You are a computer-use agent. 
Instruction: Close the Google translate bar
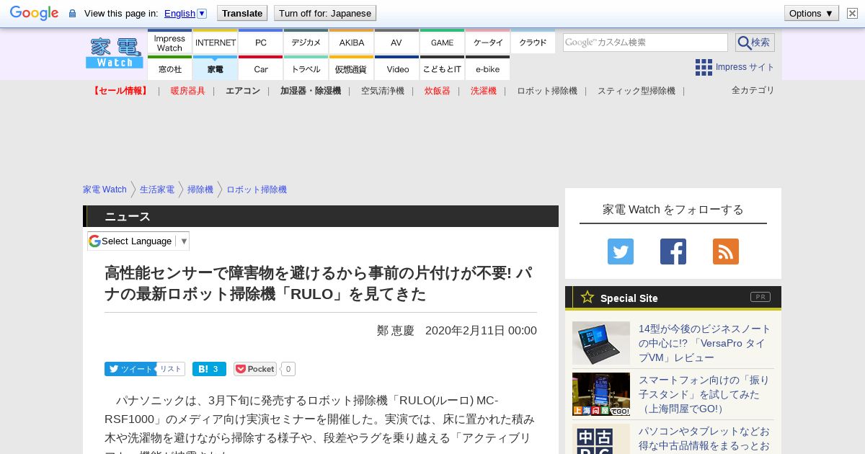852,13
